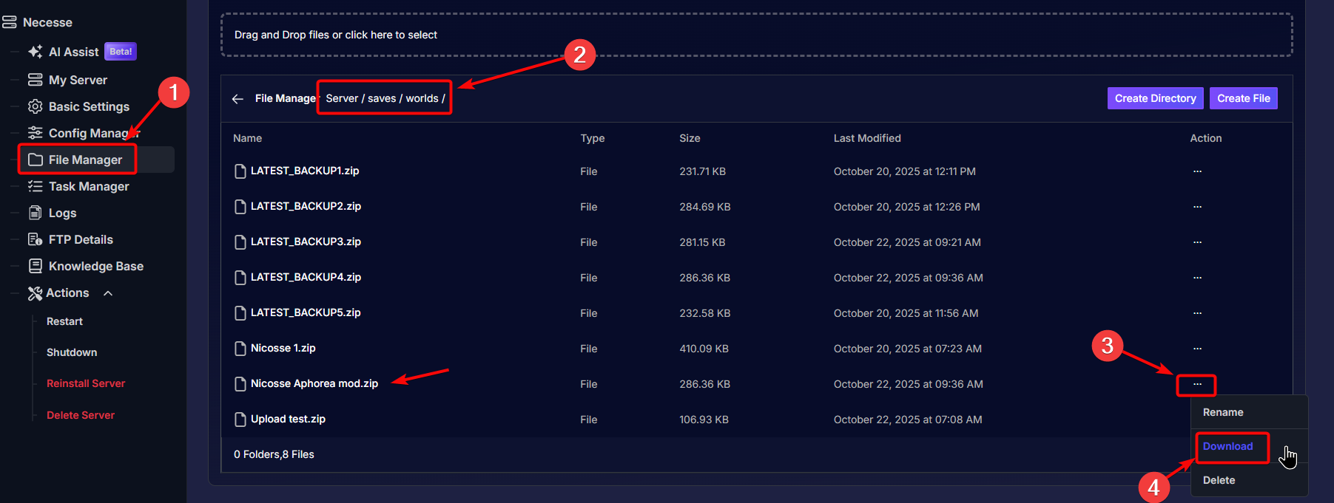Click the My Server icon in sidebar
The image size is (1334, 503).
coord(35,80)
